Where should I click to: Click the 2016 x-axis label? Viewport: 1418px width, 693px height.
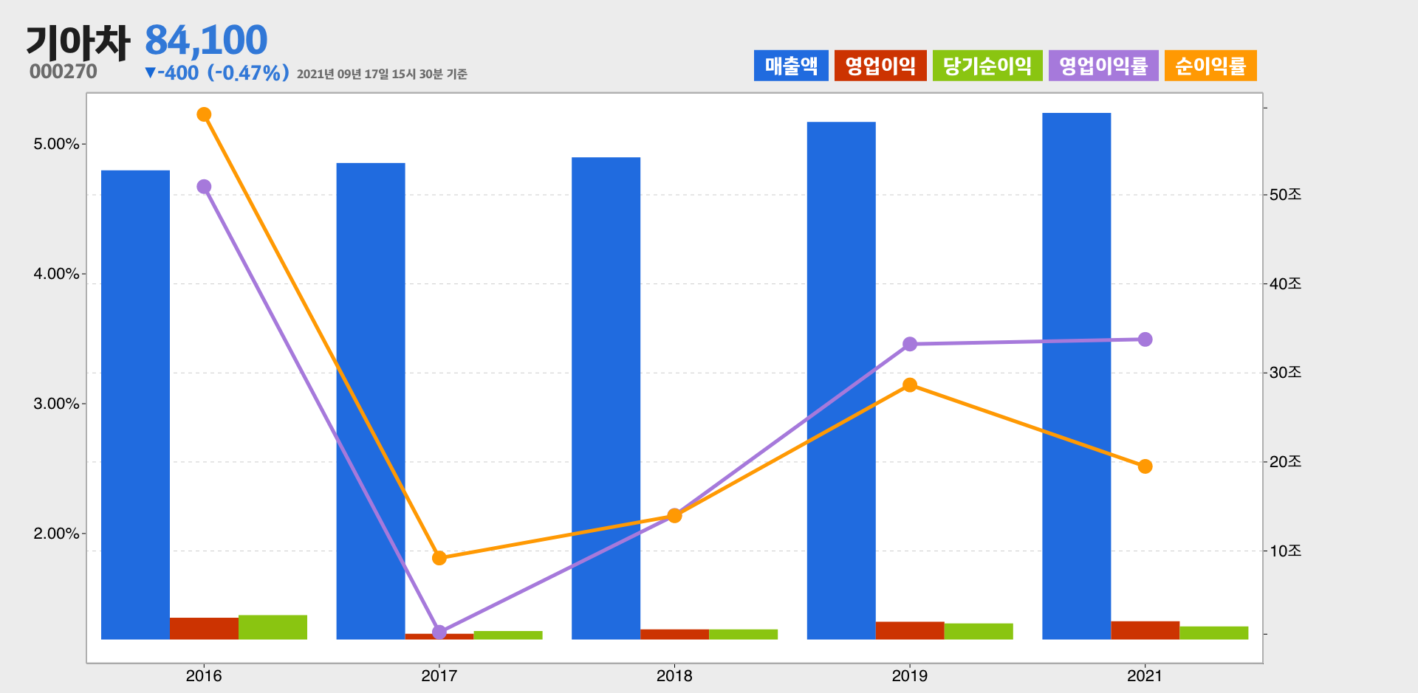tap(204, 675)
